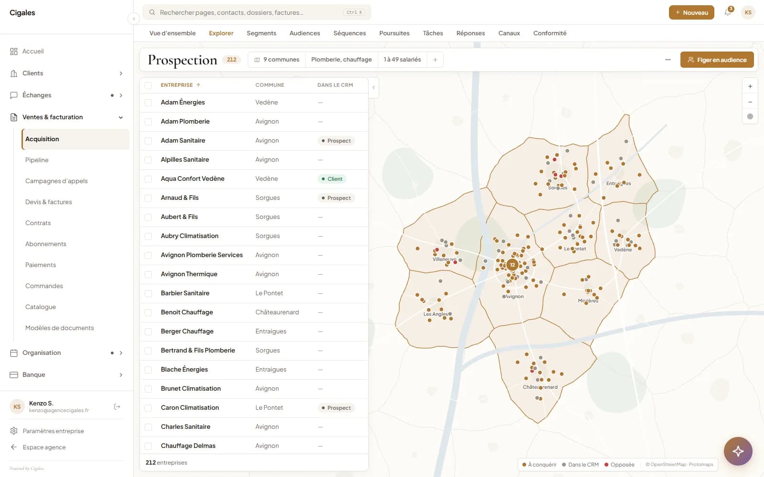
Task: Open the AI assistant sparkle button
Action: point(738,451)
